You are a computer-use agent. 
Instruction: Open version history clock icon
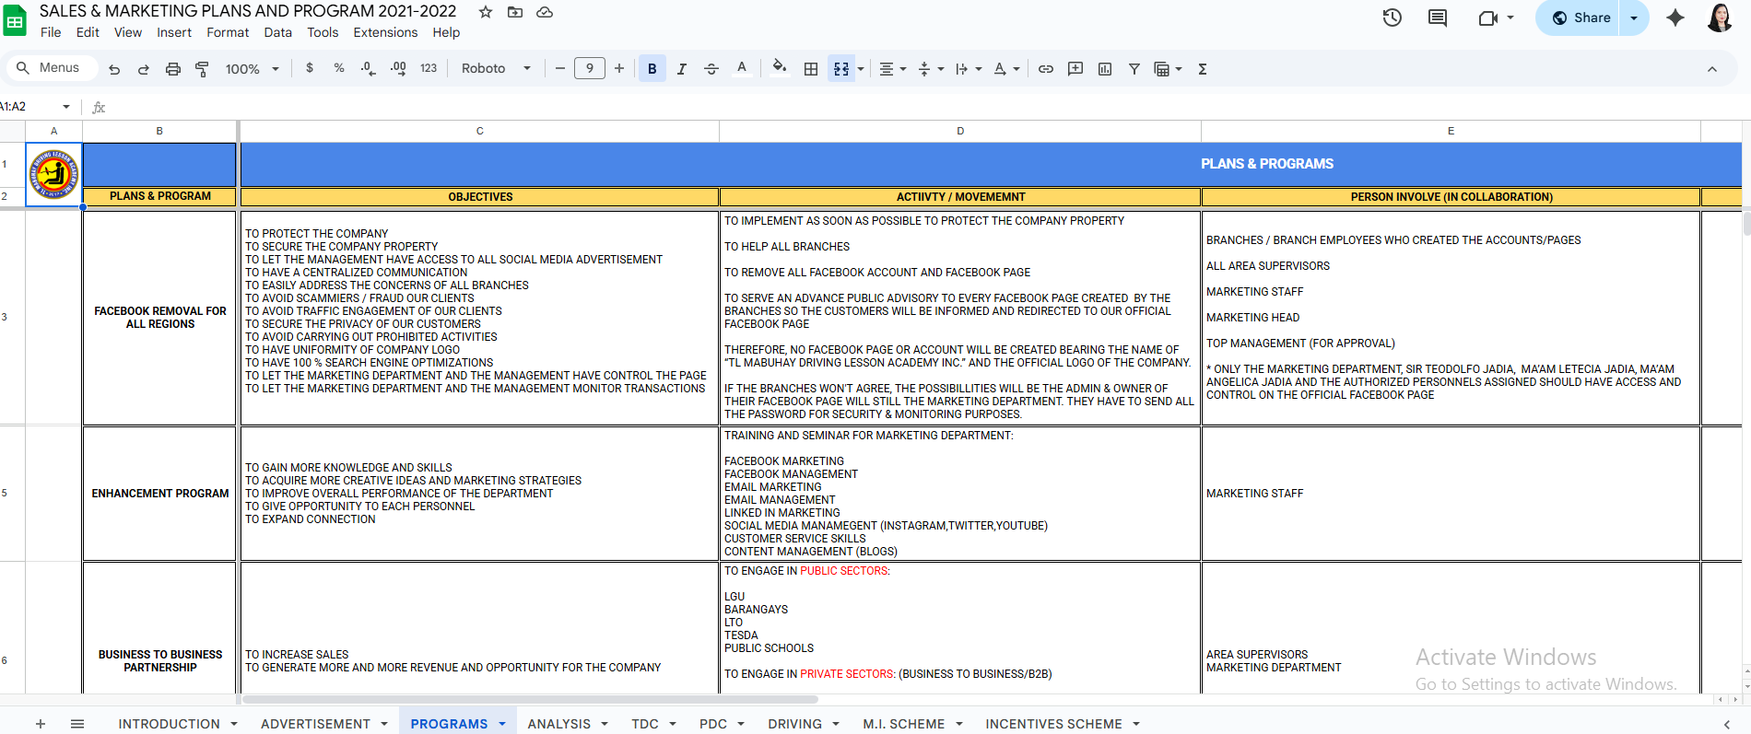[x=1392, y=17]
